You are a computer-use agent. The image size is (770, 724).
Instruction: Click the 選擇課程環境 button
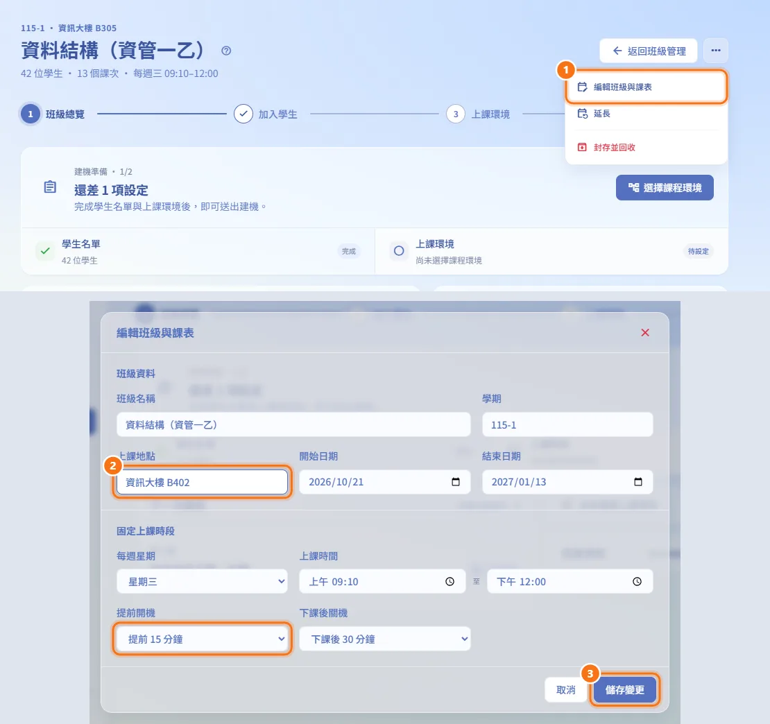[665, 187]
